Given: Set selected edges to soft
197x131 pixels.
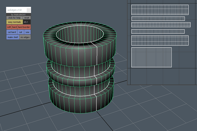Looking at the screenshot, I should [x=9, y=27].
